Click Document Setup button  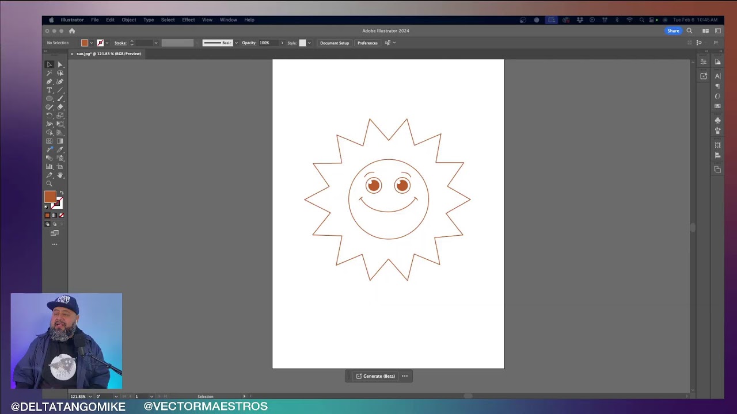[335, 43]
